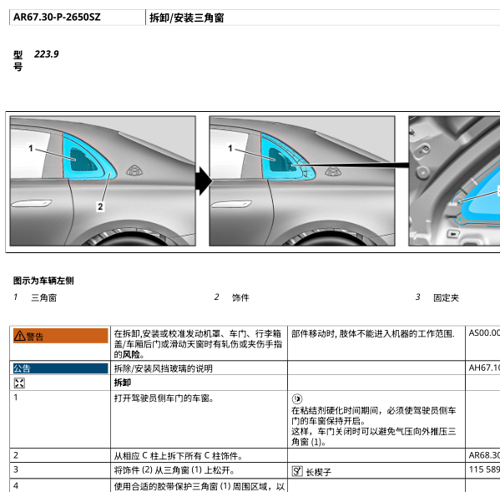Click the step 2 text 从相应 C 柱上拆下所有 C 柱饰件

point(179,456)
